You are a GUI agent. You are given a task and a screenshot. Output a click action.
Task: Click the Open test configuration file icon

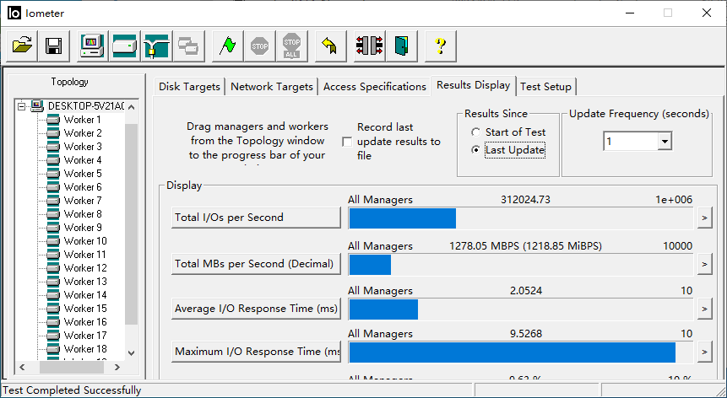[x=22, y=46]
